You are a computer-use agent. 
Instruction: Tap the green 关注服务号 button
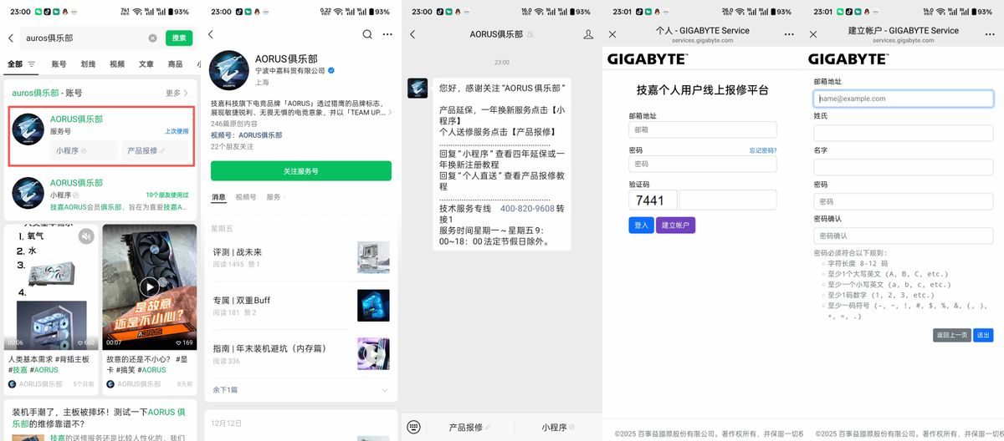[x=301, y=170]
